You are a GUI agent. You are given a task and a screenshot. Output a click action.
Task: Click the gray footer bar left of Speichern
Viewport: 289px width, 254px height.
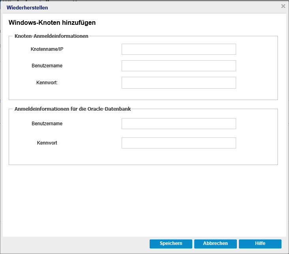tap(76, 244)
